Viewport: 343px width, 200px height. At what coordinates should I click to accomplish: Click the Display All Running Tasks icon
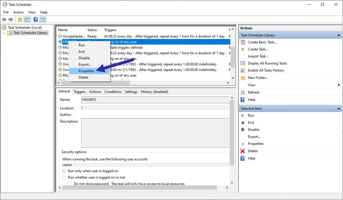(243, 63)
